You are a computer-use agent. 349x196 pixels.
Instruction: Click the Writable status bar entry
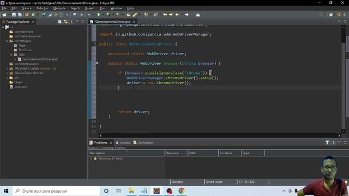pos(177,182)
